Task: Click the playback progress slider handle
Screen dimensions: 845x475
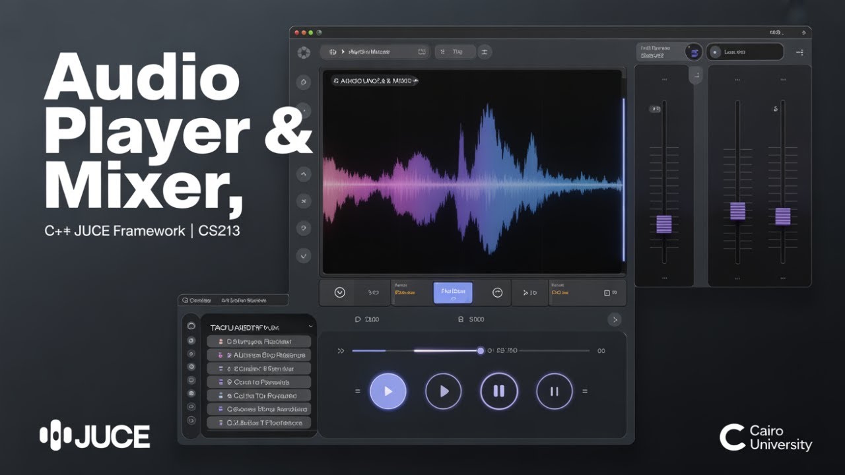Action: 481,351
